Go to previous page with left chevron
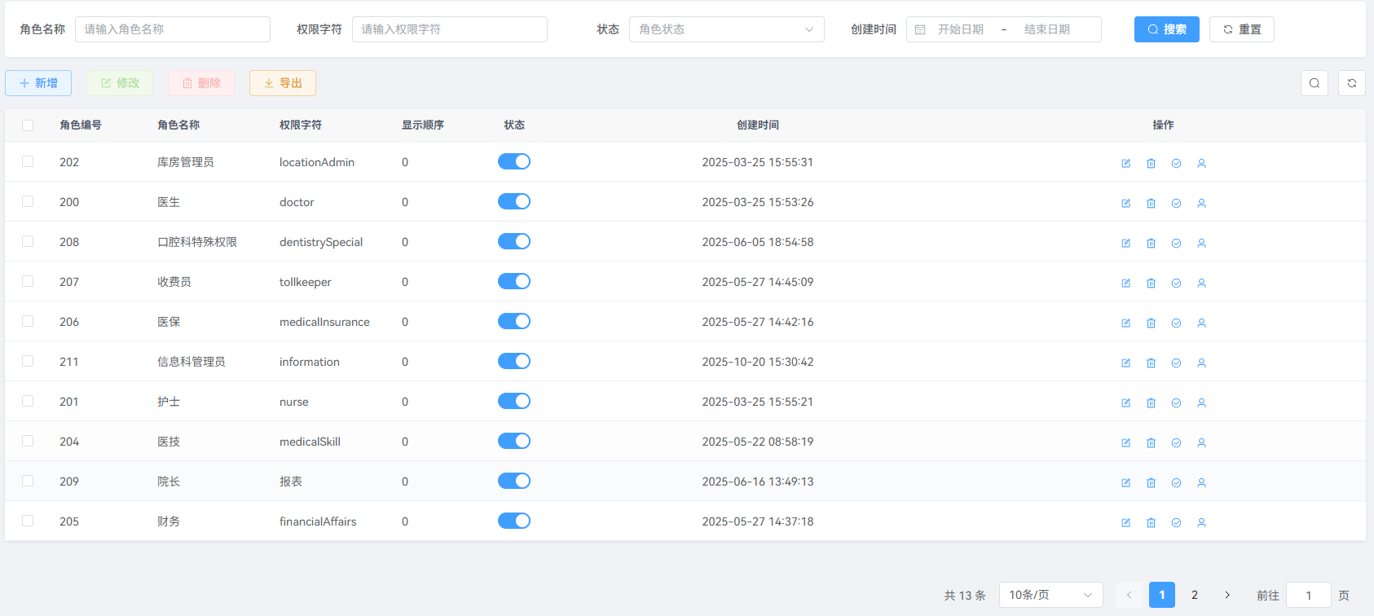The image size is (1374, 616). coord(1130,595)
